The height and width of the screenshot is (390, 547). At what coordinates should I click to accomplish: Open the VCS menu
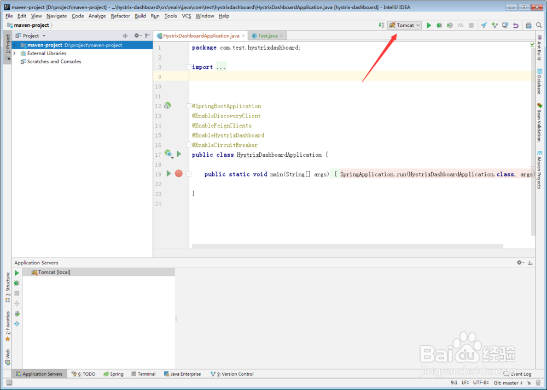tap(187, 16)
